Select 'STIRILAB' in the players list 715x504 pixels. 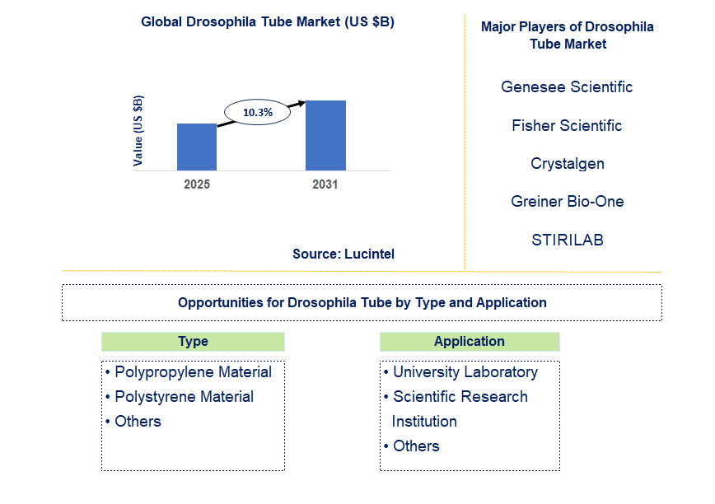[x=568, y=240]
